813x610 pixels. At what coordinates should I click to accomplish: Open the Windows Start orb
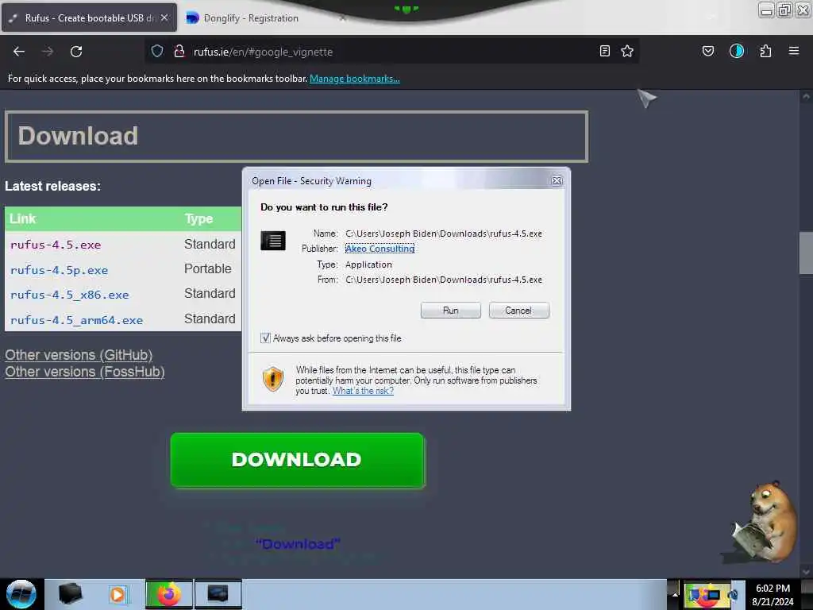click(21, 594)
